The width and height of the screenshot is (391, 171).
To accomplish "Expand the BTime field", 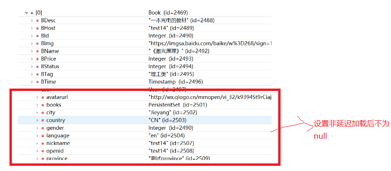I will click(x=32, y=82).
